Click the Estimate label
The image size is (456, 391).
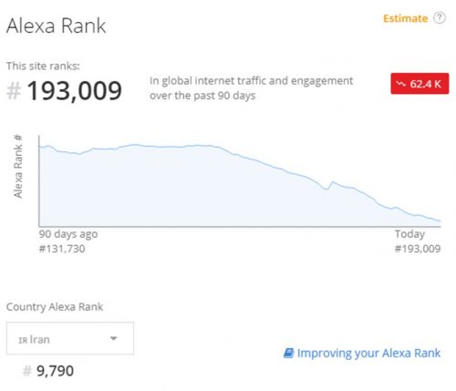[405, 18]
